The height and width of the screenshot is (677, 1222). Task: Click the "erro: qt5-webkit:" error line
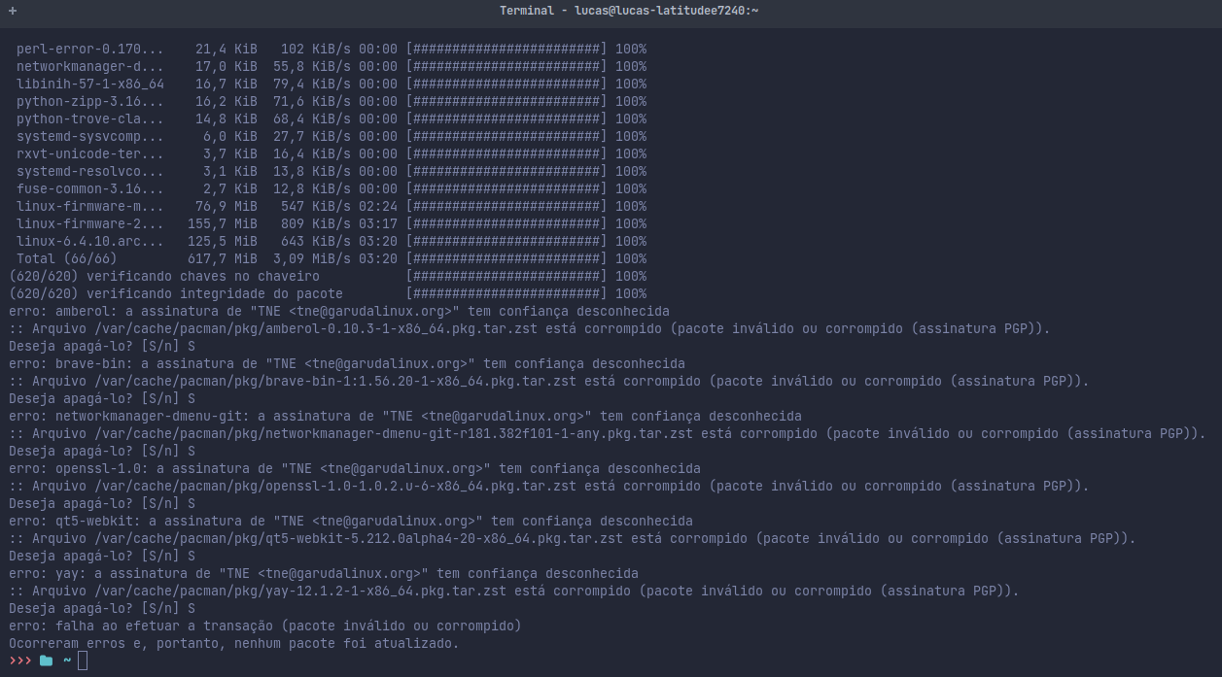click(x=351, y=521)
